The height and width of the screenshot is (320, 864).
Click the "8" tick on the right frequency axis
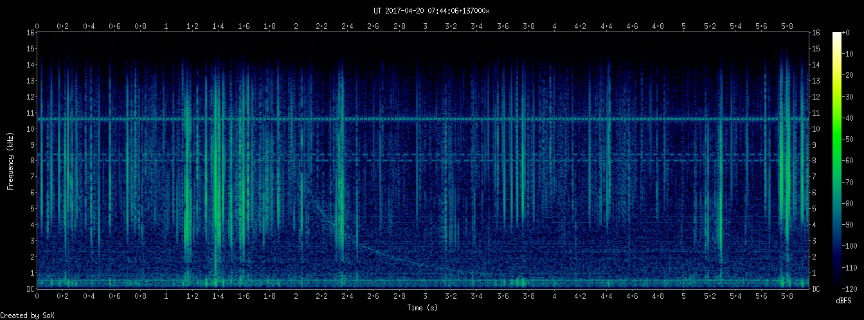[x=815, y=161]
